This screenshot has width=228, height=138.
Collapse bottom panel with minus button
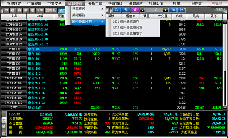point(4,114)
